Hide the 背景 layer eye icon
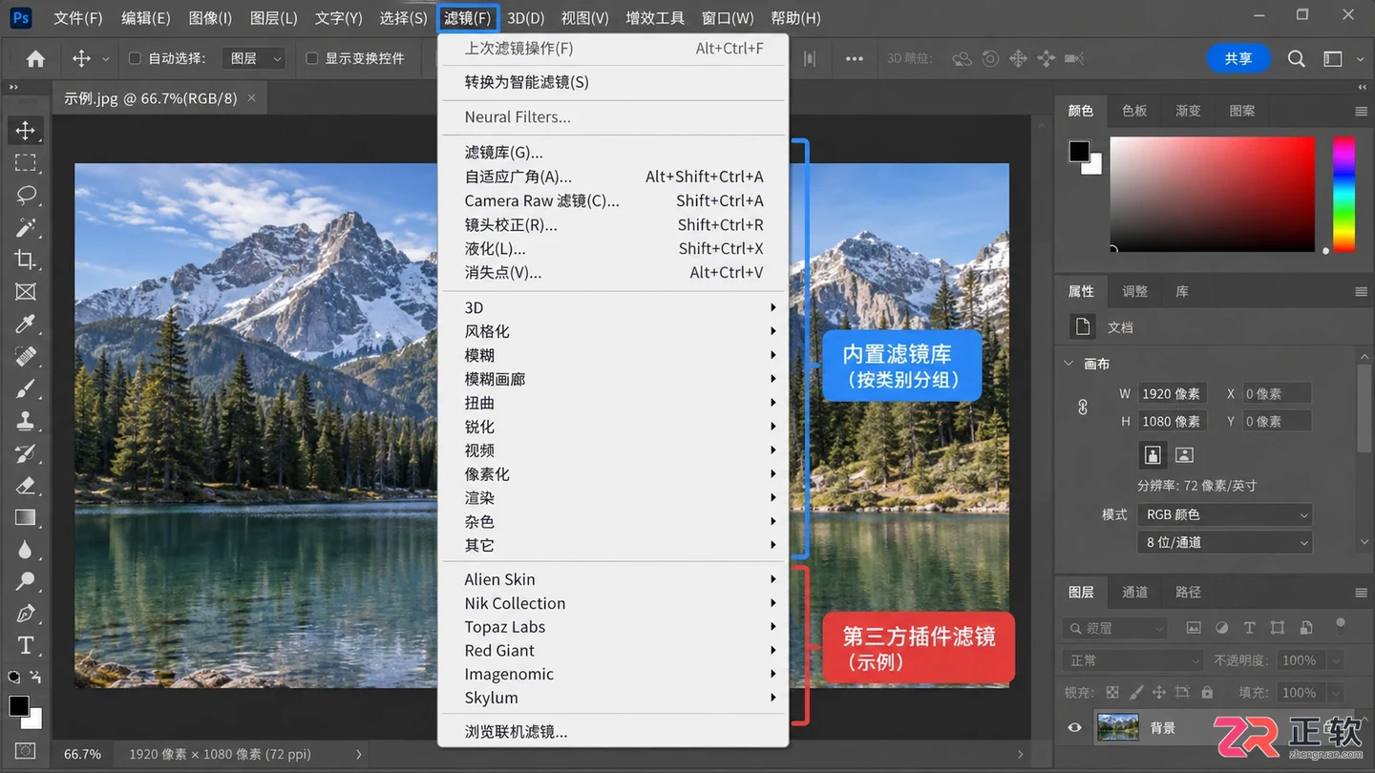1375x773 pixels. 1074,728
